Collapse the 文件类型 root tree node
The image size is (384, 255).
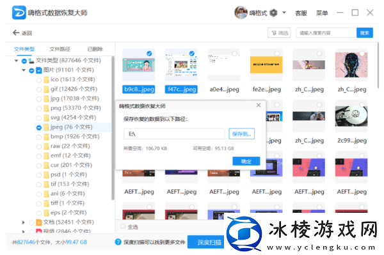pos(17,61)
